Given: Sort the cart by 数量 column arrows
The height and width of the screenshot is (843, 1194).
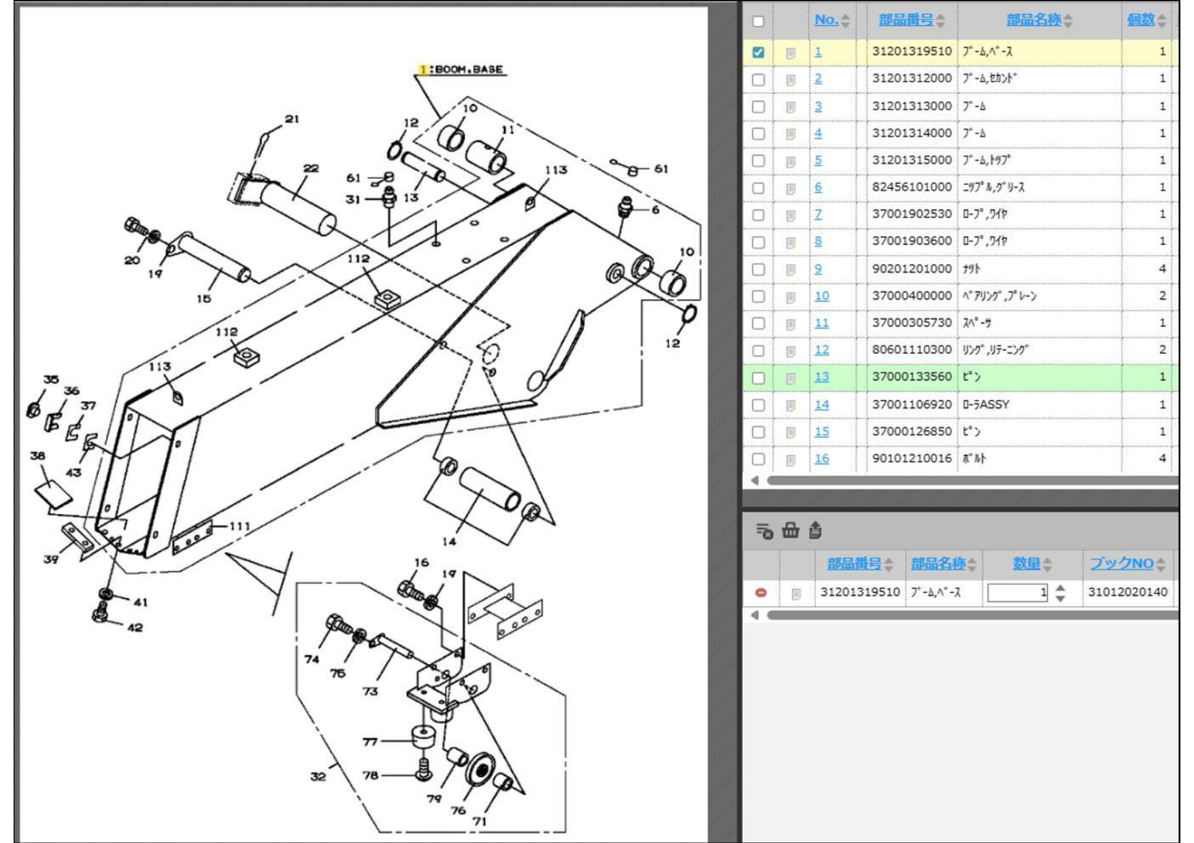Looking at the screenshot, I should [x=1047, y=564].
